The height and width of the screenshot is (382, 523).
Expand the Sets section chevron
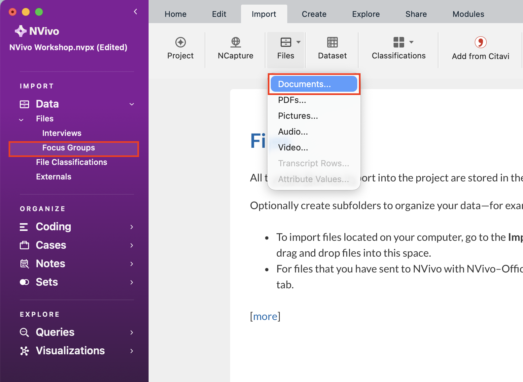tap(132, 282)
